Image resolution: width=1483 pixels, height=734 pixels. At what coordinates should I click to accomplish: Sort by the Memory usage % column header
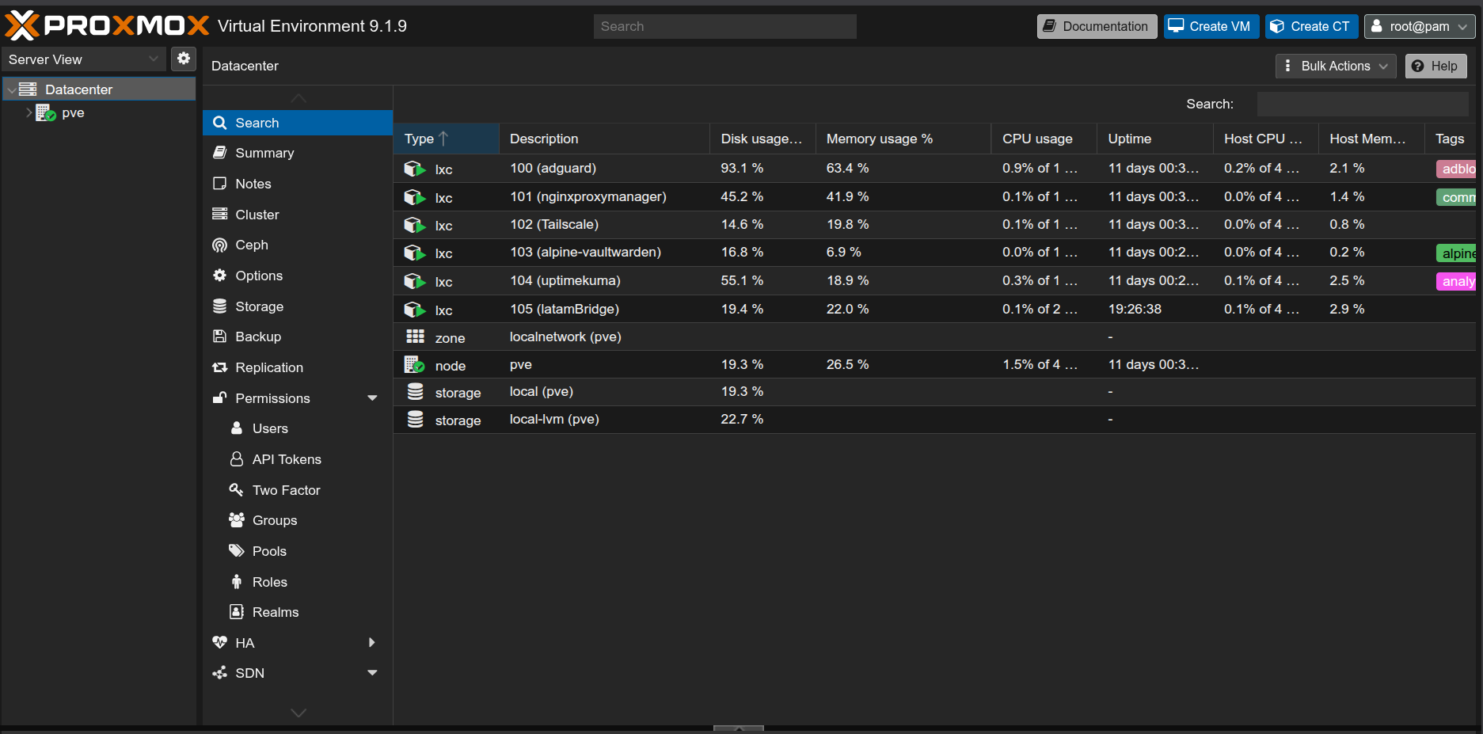903,139
